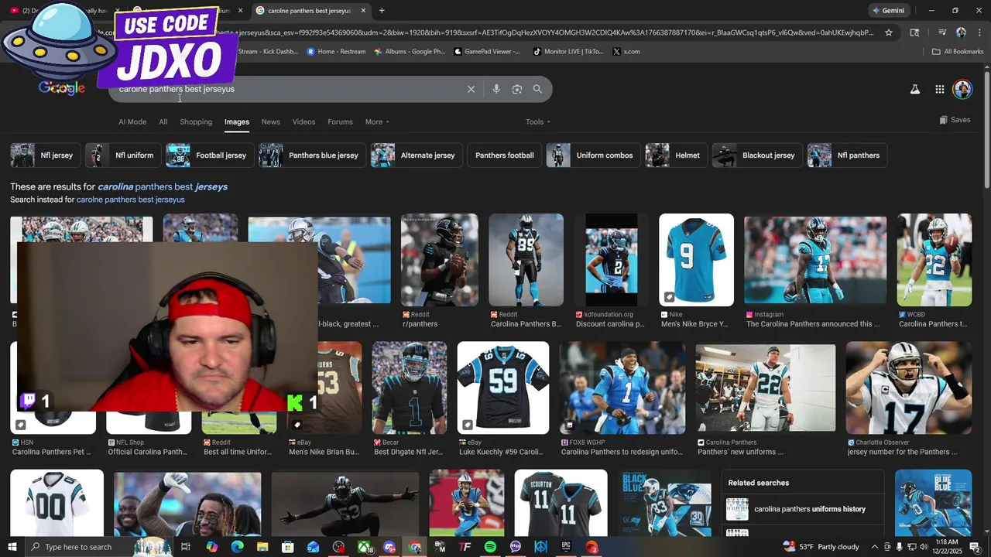Image resolution: width=991 pixels, height=557 pixels.
Task: Switch to All results tab
Action: [163, 121]
